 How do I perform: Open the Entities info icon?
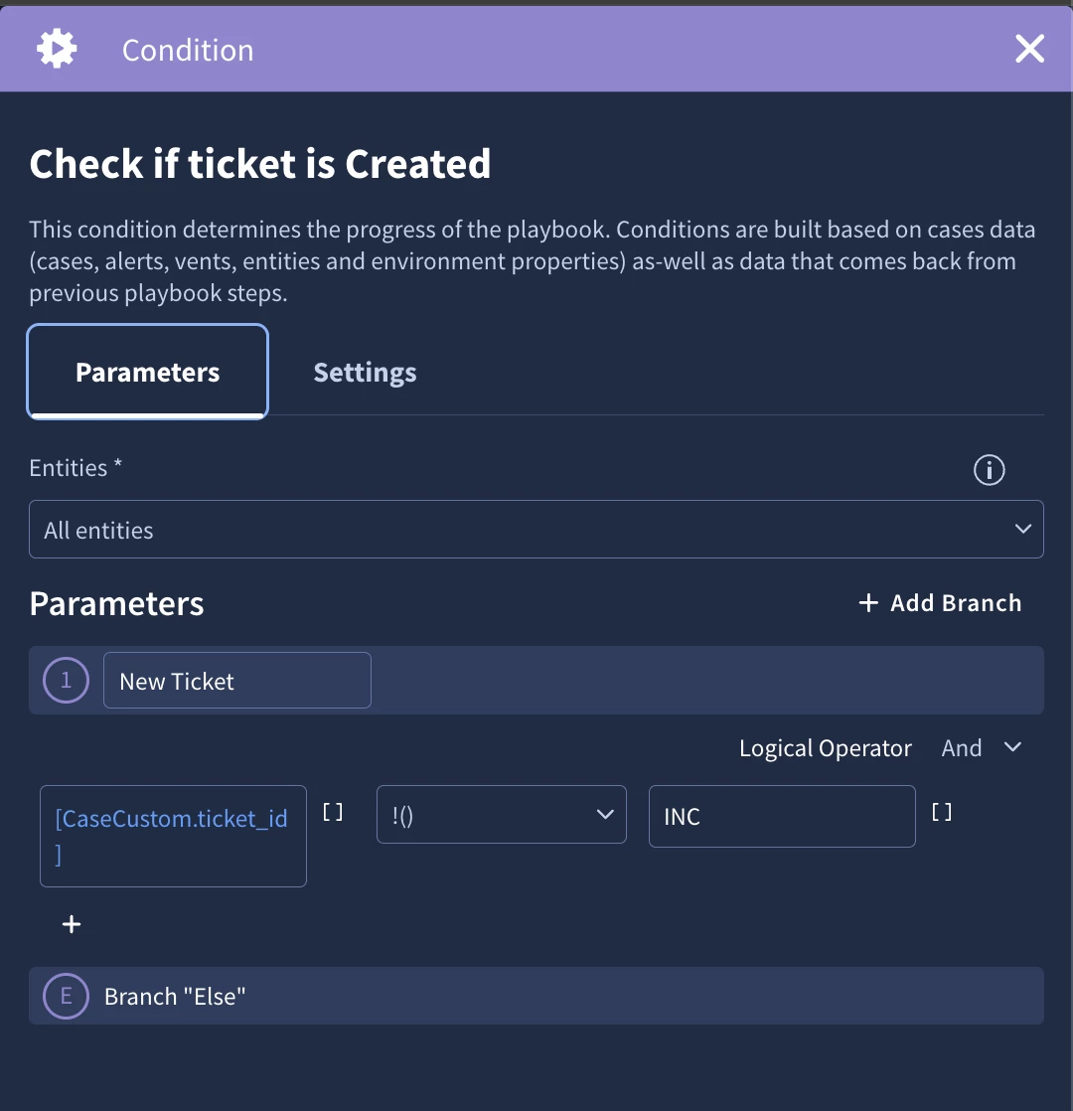(x=989, y=470)
